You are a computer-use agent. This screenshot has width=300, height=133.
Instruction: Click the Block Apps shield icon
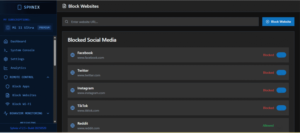click(7, 86)
